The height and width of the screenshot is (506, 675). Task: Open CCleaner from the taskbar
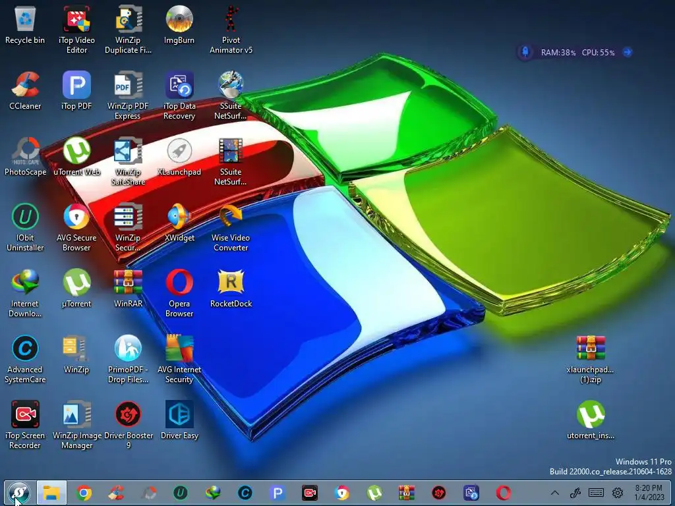(116, 493)
